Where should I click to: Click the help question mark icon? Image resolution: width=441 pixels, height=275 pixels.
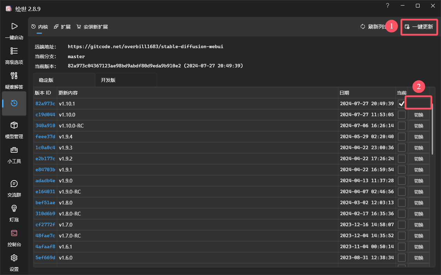click(388, 5)
